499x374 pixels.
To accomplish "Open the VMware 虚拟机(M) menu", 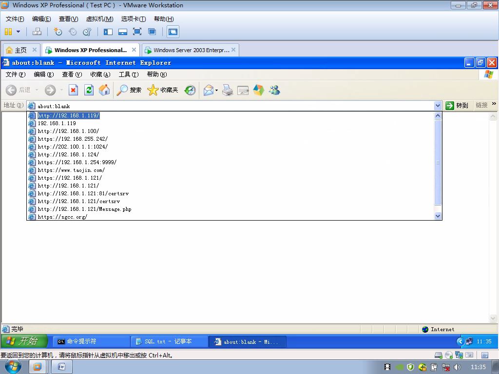I will tap(99, 19).
